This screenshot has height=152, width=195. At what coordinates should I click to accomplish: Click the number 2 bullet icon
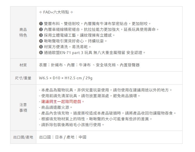tap(41, 29)
